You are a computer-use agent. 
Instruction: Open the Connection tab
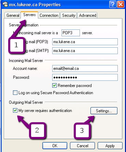(x=49, y=15)
